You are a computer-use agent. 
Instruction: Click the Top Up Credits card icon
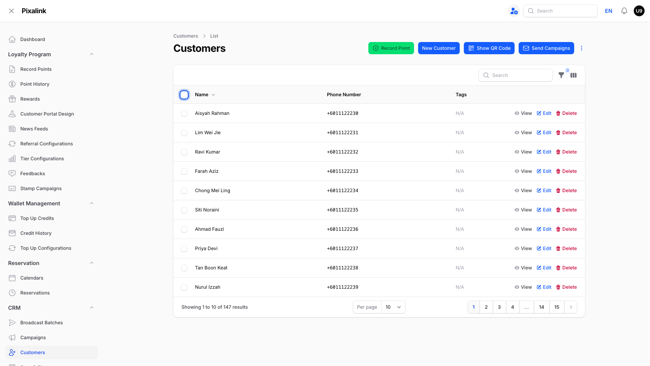12,218
